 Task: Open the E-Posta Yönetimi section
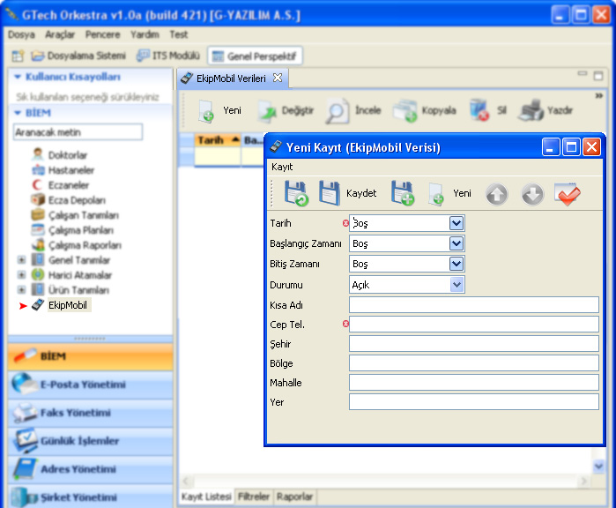pos(83,385)
